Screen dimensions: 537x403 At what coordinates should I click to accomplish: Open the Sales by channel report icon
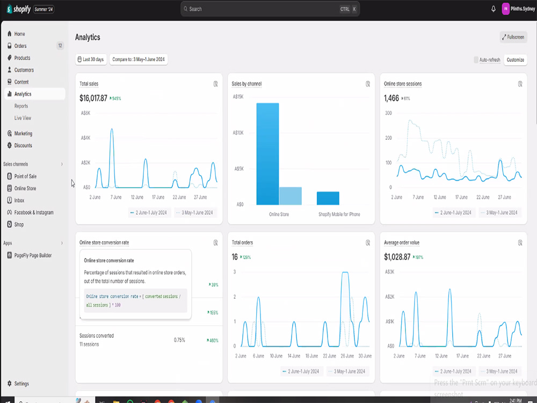[368, 84]
